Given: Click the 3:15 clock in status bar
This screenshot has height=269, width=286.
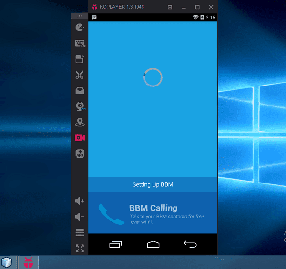Looking at the screenshot, I should pos(211,18).
